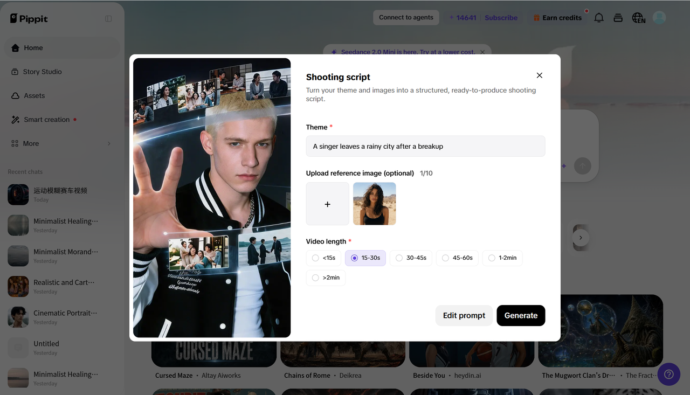Open Smart creation in the sidebar
The height and width of the screenshot is (395, 690).
click(62, 120)
